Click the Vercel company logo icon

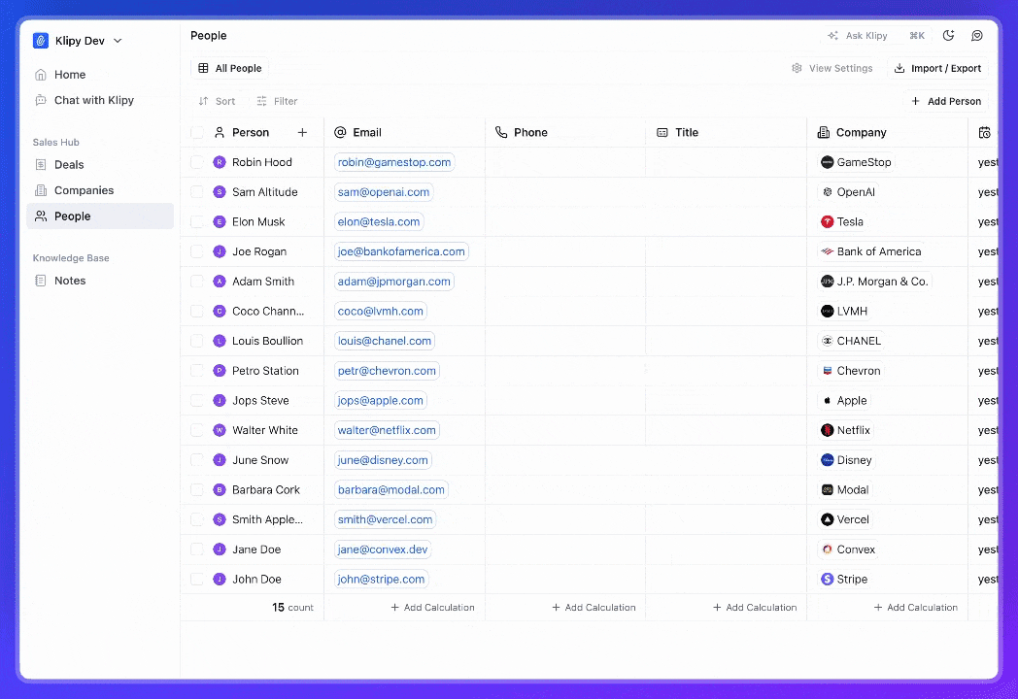[828, 519]
